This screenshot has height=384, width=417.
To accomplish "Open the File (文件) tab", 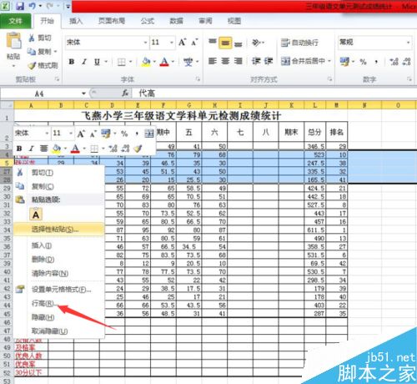I will [x=16, y=21].
